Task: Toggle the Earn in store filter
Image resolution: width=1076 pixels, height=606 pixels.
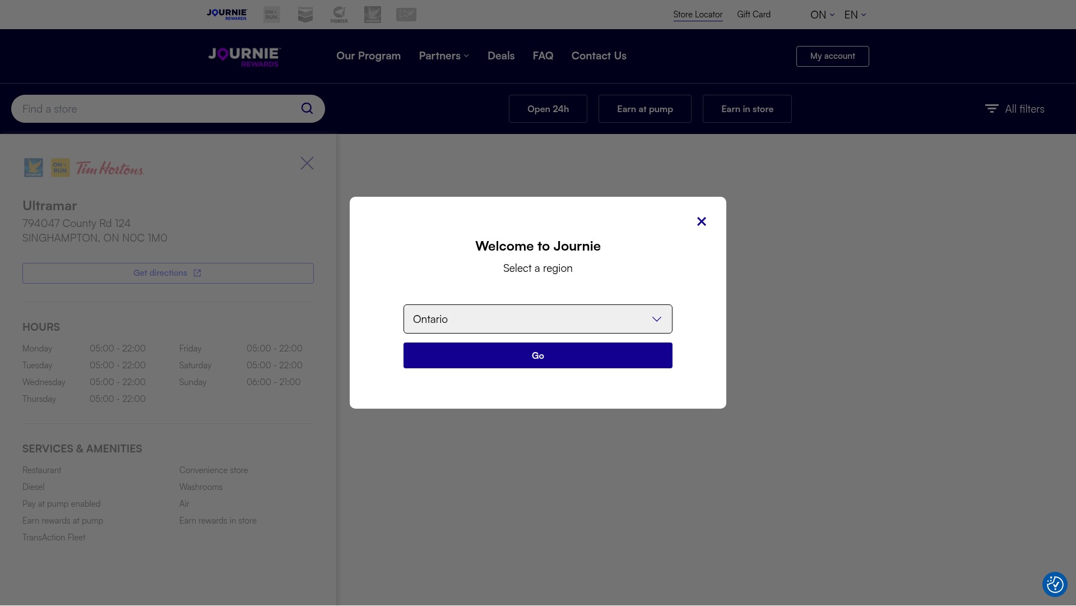Action: (x=747, y=109)
